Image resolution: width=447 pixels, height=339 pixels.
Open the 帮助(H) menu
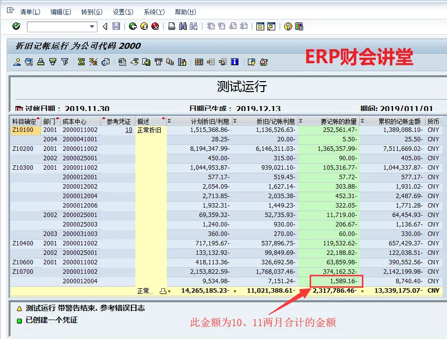pos(186,12)
